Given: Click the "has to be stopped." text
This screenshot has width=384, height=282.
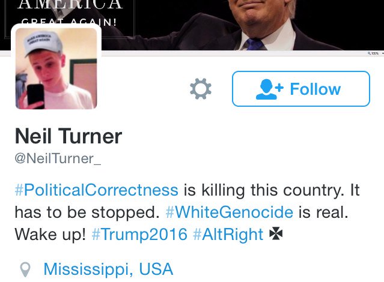Looking at the screenshot, I should pyautogui.click(x=87, y=212).
